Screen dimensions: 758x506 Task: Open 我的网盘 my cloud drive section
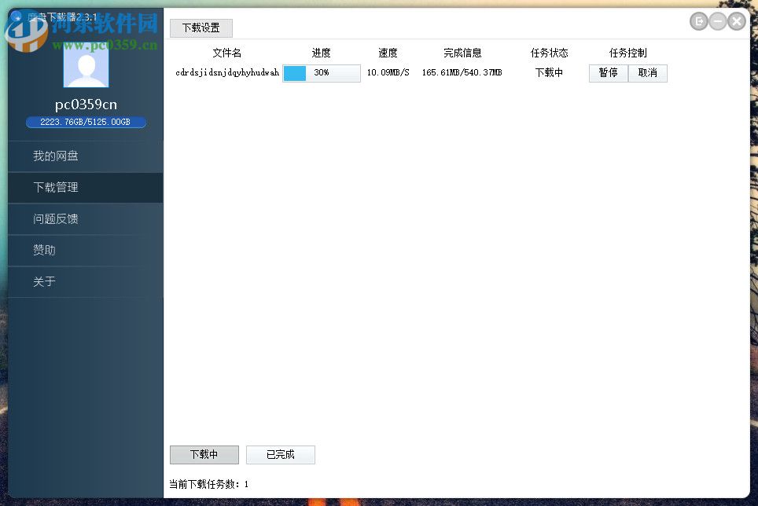[x=56, y=156]
